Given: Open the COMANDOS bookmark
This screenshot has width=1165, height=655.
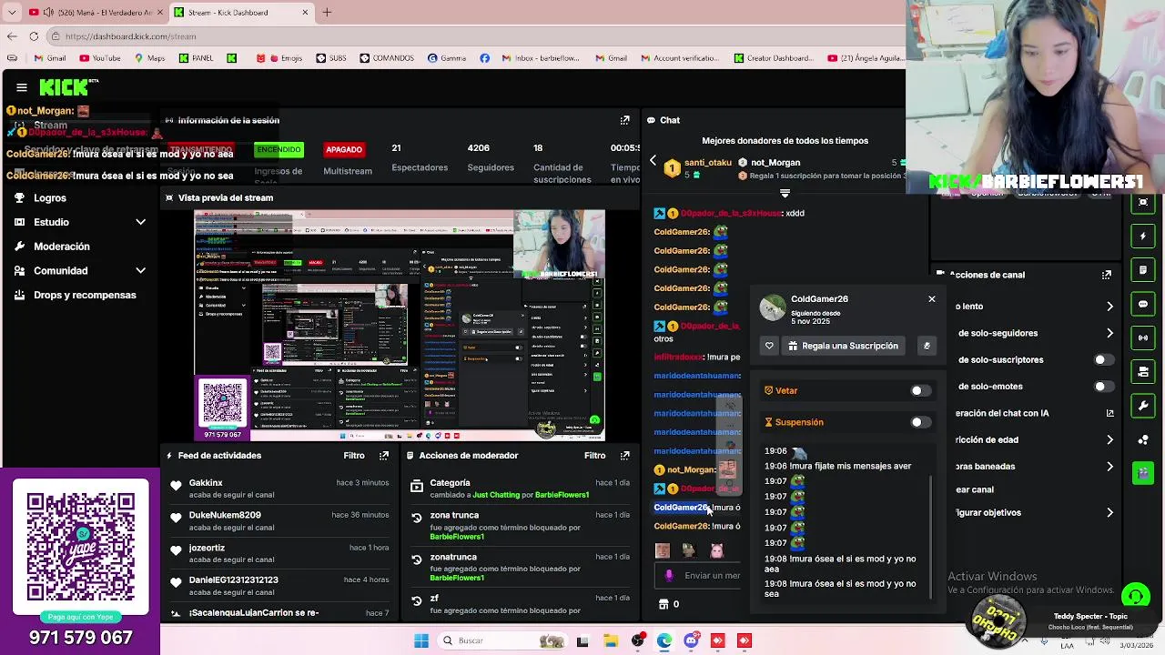Looking at the screenshot, I should pos(387,58).
